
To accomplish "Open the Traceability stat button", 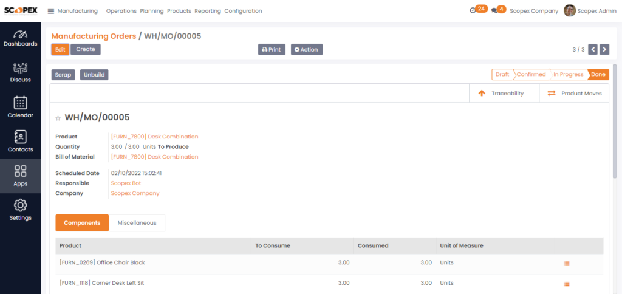I will (x=504, y=94).
